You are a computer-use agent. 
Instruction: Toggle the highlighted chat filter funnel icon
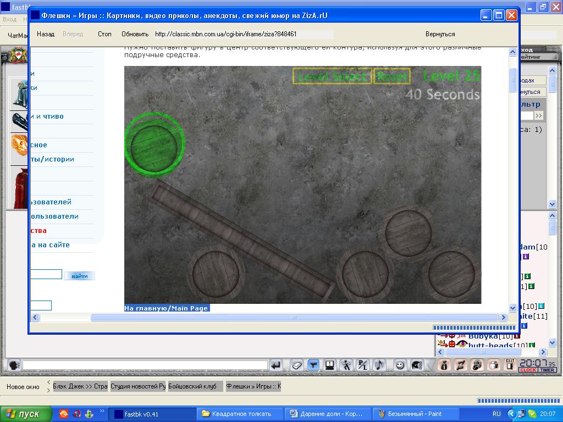(x=313, y=365)
